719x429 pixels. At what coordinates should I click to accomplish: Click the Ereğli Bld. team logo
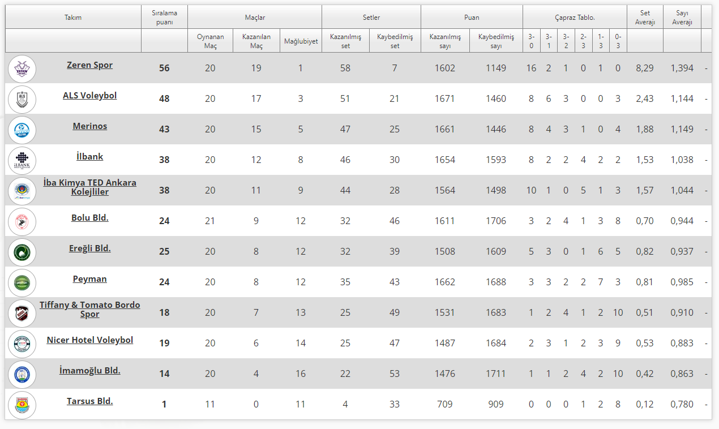22,252
